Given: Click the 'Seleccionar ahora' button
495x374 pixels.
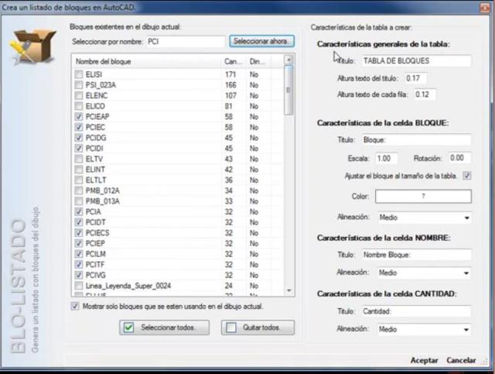Looking at the screenshot, I should [261, 41].
